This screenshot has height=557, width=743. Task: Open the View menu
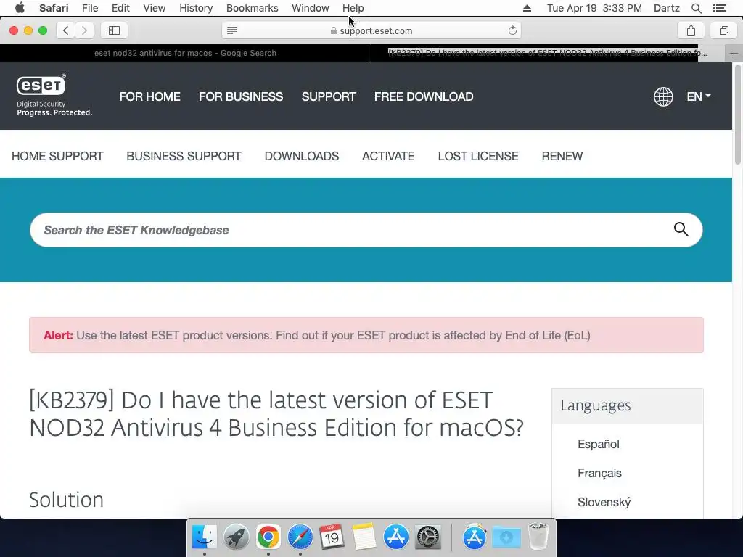coord(155,8)
